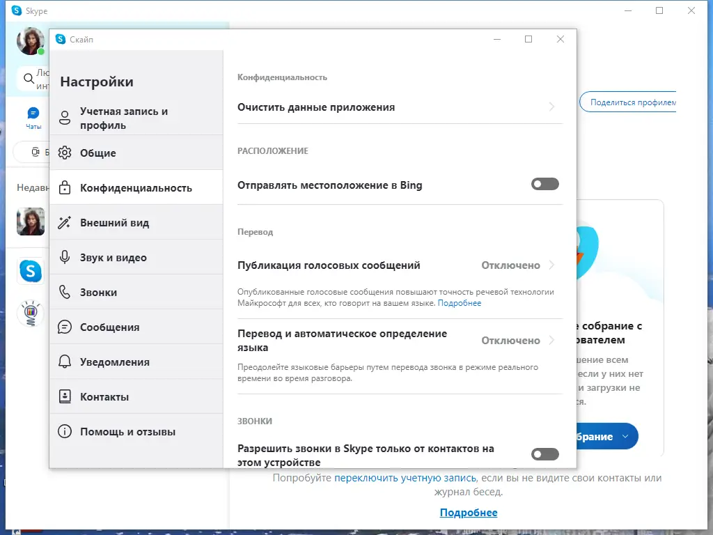The width and height of the screenshot is (713, 535).
Task: Click underlined Подробнее link at bottom of Skype
Action: 469,513
